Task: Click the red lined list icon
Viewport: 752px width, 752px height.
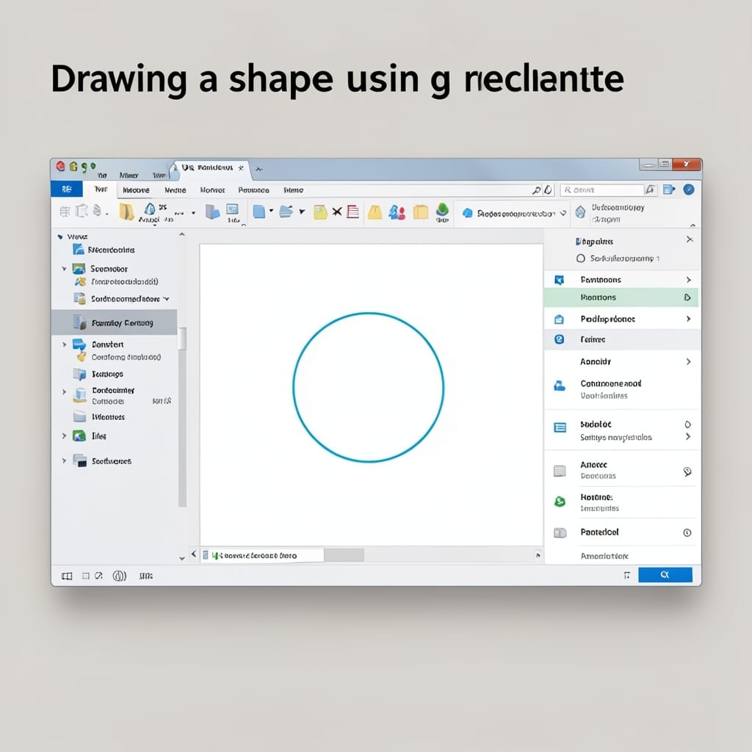Action: pyautogui.click(x=353, y=211)
